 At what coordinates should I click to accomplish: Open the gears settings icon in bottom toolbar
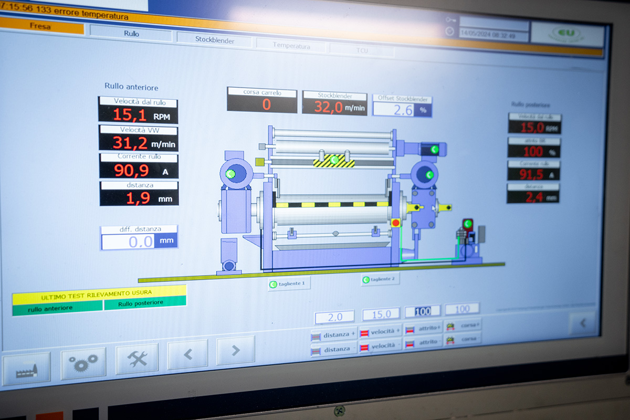83,363
